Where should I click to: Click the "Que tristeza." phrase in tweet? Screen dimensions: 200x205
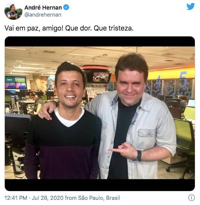click(113, 28)
